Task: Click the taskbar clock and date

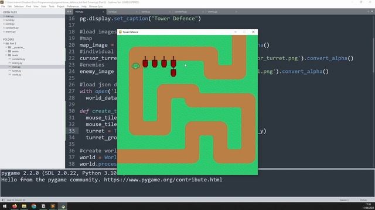Action: coord(368,206)
